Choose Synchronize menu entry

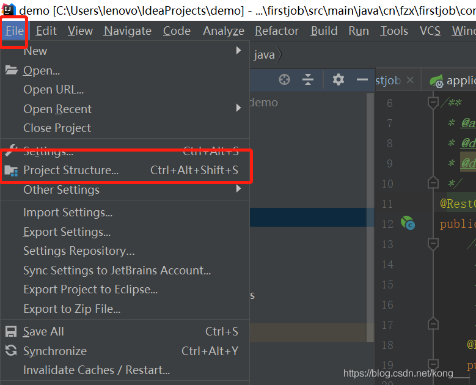(125, 351)
